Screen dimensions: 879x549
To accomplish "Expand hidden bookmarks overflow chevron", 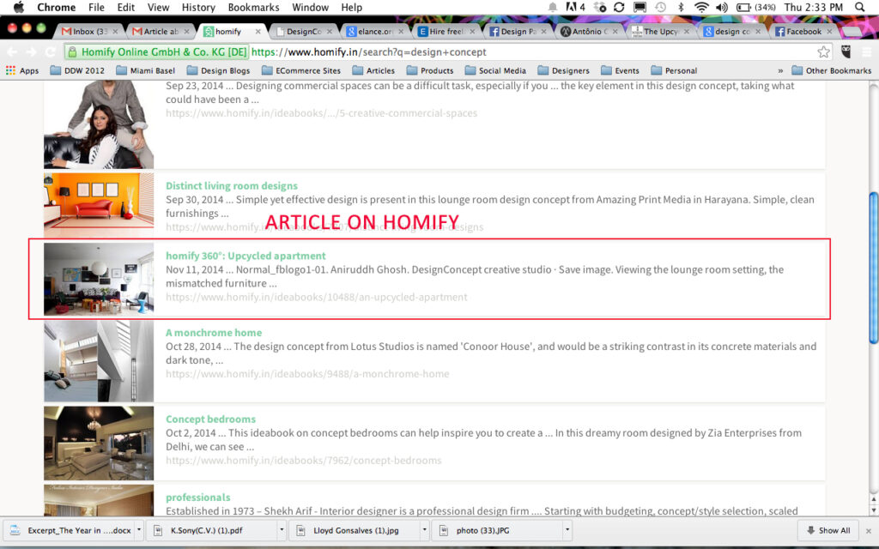I will [x=780, y=71].
